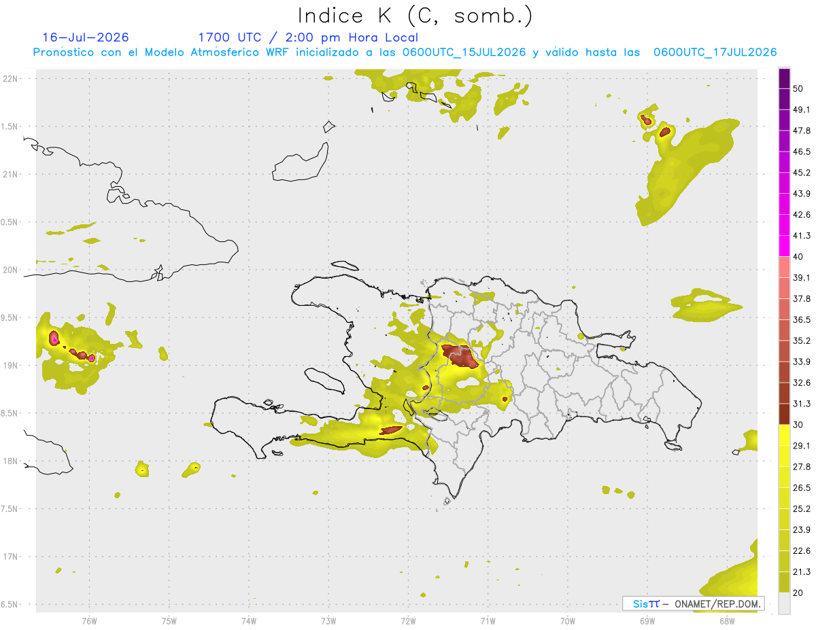Click the legend value "32.6"
This screenshot has width=816, height=630.
(802, 383)
